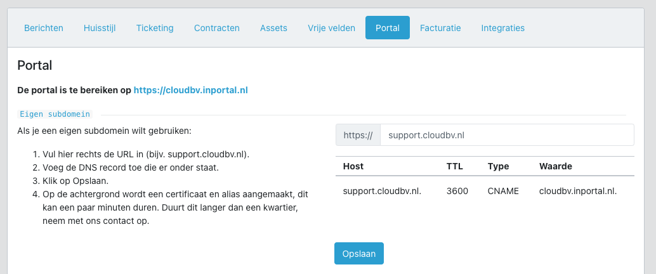The width and height of the screenshot is (656, 274).
Task: Click the Waarde column header
Action: tap(556, 166)
